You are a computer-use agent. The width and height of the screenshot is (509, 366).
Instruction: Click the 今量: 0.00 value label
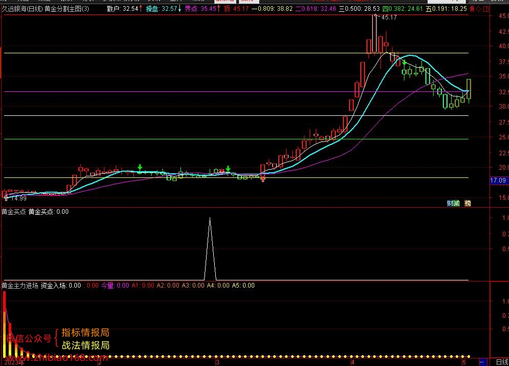115,286
